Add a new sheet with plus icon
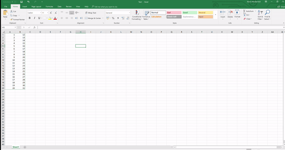 coord(25,147)
